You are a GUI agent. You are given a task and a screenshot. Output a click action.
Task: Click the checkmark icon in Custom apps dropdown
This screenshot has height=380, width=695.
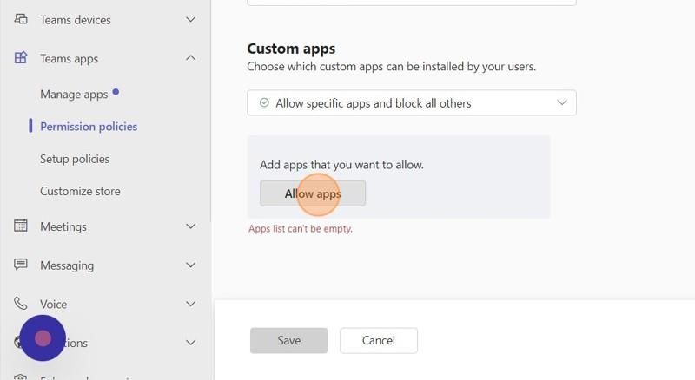coord(264,102)
